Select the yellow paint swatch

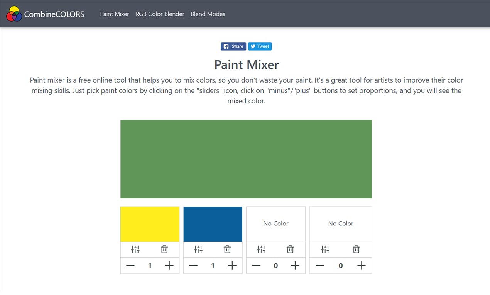(x=150, y=224)
